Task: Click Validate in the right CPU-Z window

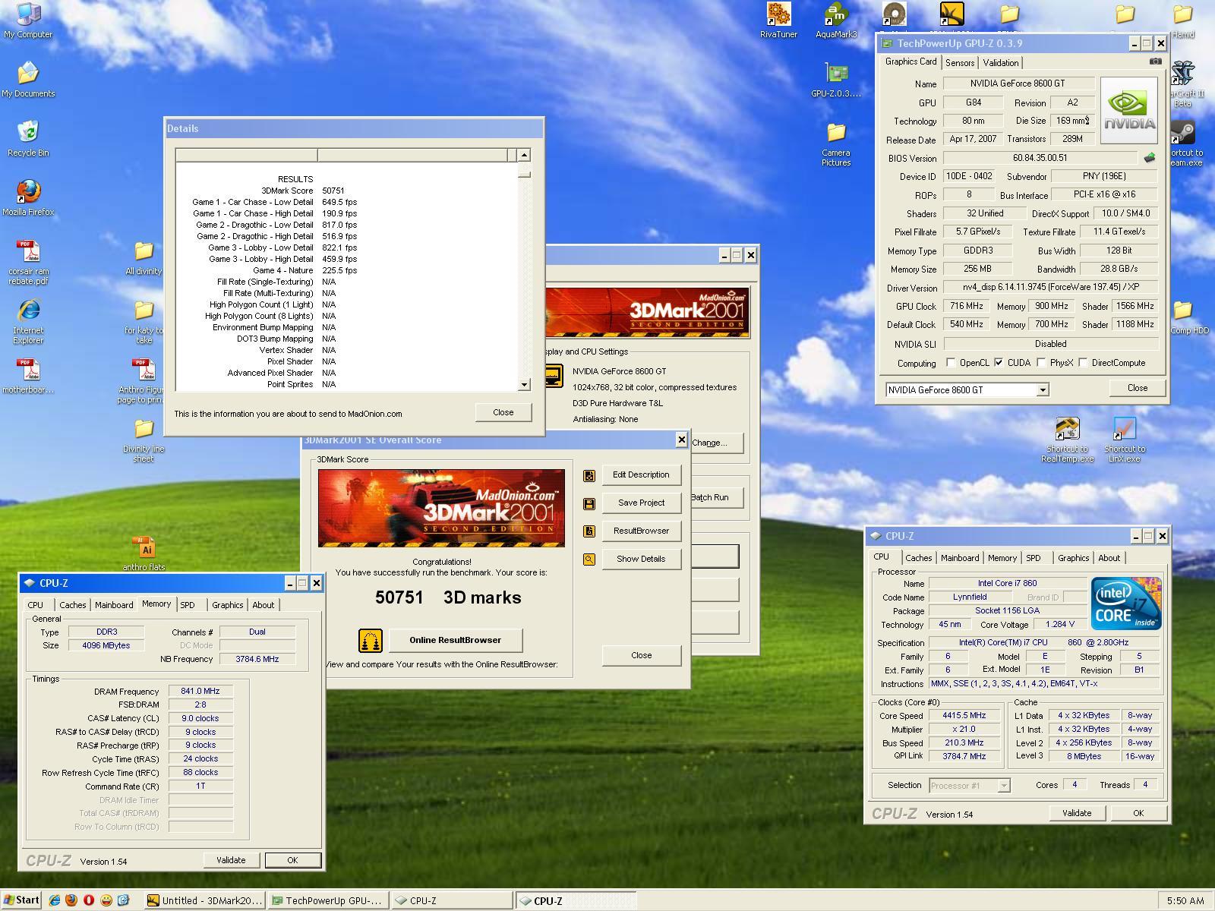Action: [1076, 813]
